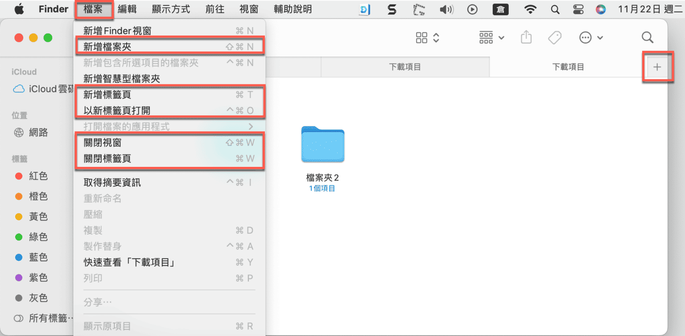Add a new tab with plus button
The width and height of the screenshot is (685, 336).
(x=657, y=67)
